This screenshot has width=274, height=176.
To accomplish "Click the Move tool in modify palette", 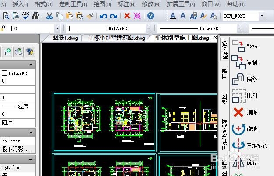I will [x=245, y=46].
